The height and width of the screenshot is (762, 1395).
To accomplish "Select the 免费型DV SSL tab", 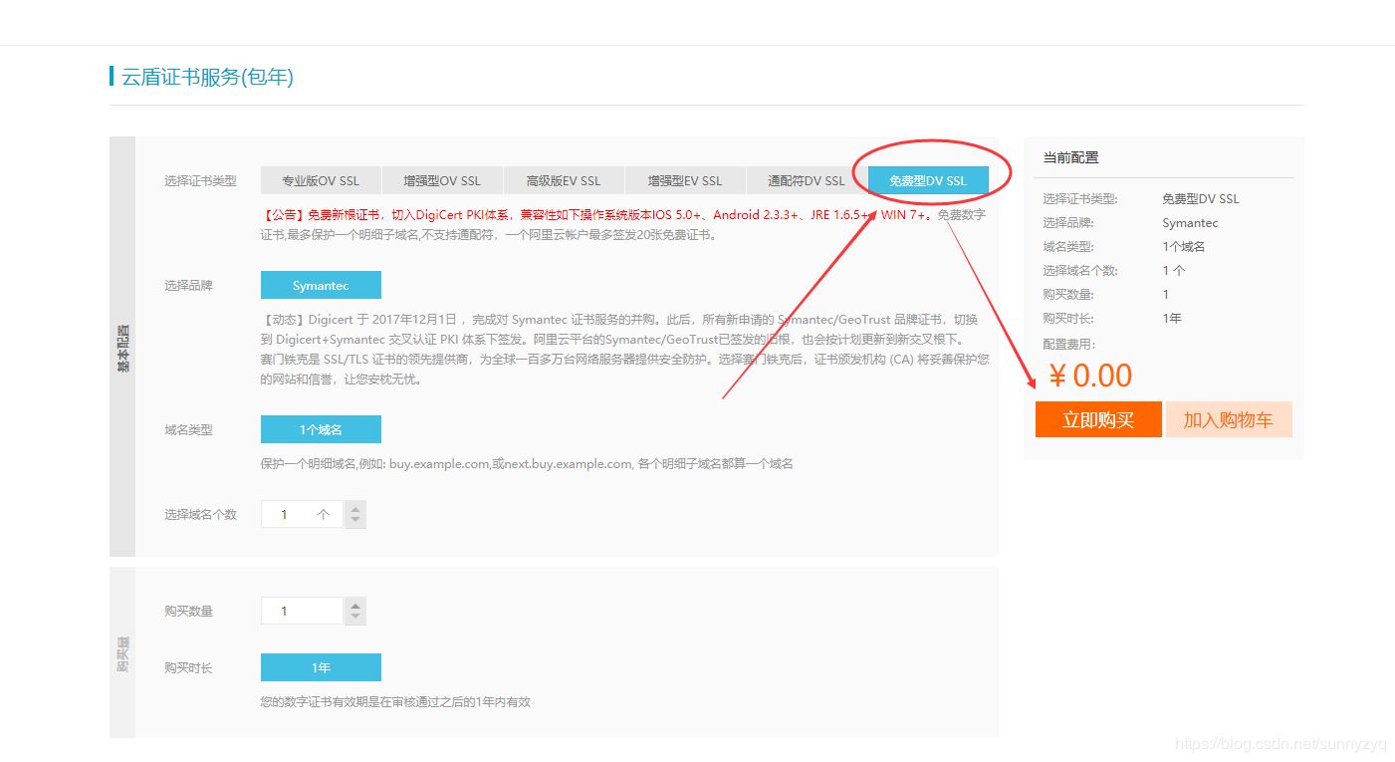I will click(928, 180).
